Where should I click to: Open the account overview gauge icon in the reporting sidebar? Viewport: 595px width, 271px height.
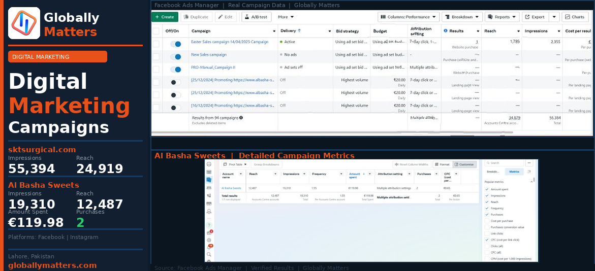pyautogui.click(x=209, y=164)
